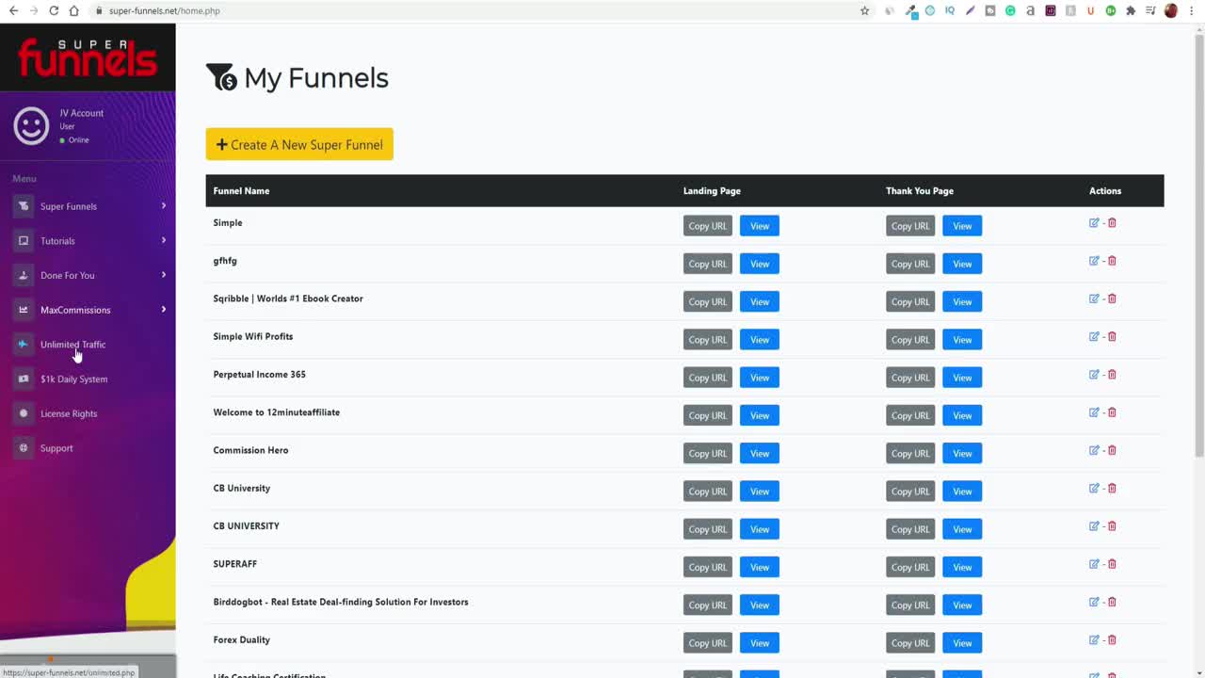Open the $1k Daily System menu item
Viewport: 1205px width, 678px height.
coord(73,379)
